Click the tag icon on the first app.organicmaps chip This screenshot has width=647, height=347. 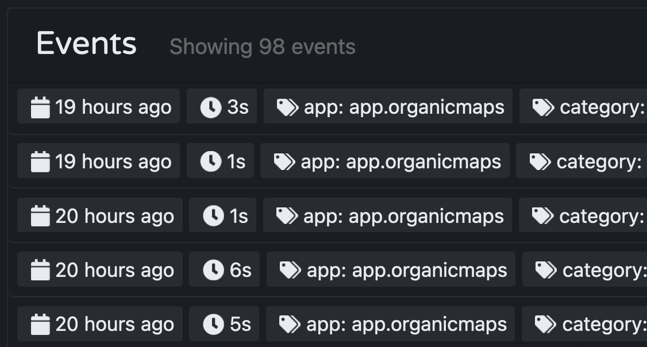click(x=287, y=106)
